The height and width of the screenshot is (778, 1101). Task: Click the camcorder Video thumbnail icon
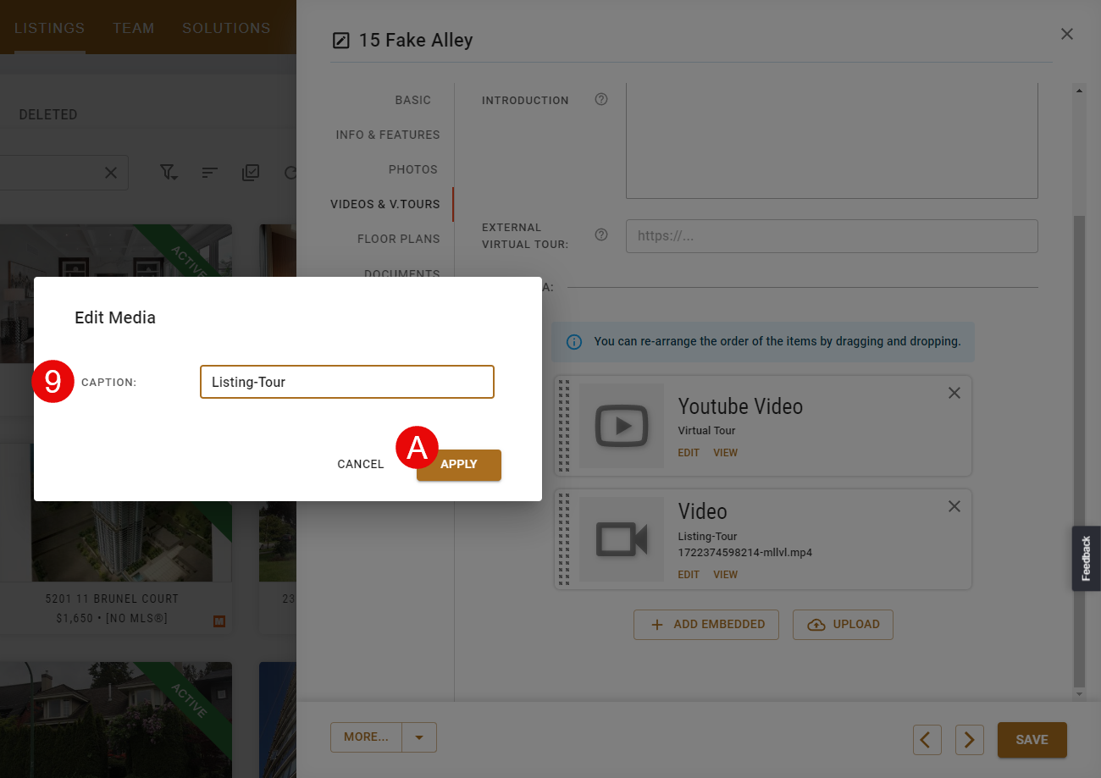622,539
